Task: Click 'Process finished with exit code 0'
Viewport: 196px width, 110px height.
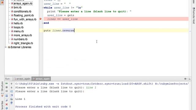Action: tap(43, 107)
